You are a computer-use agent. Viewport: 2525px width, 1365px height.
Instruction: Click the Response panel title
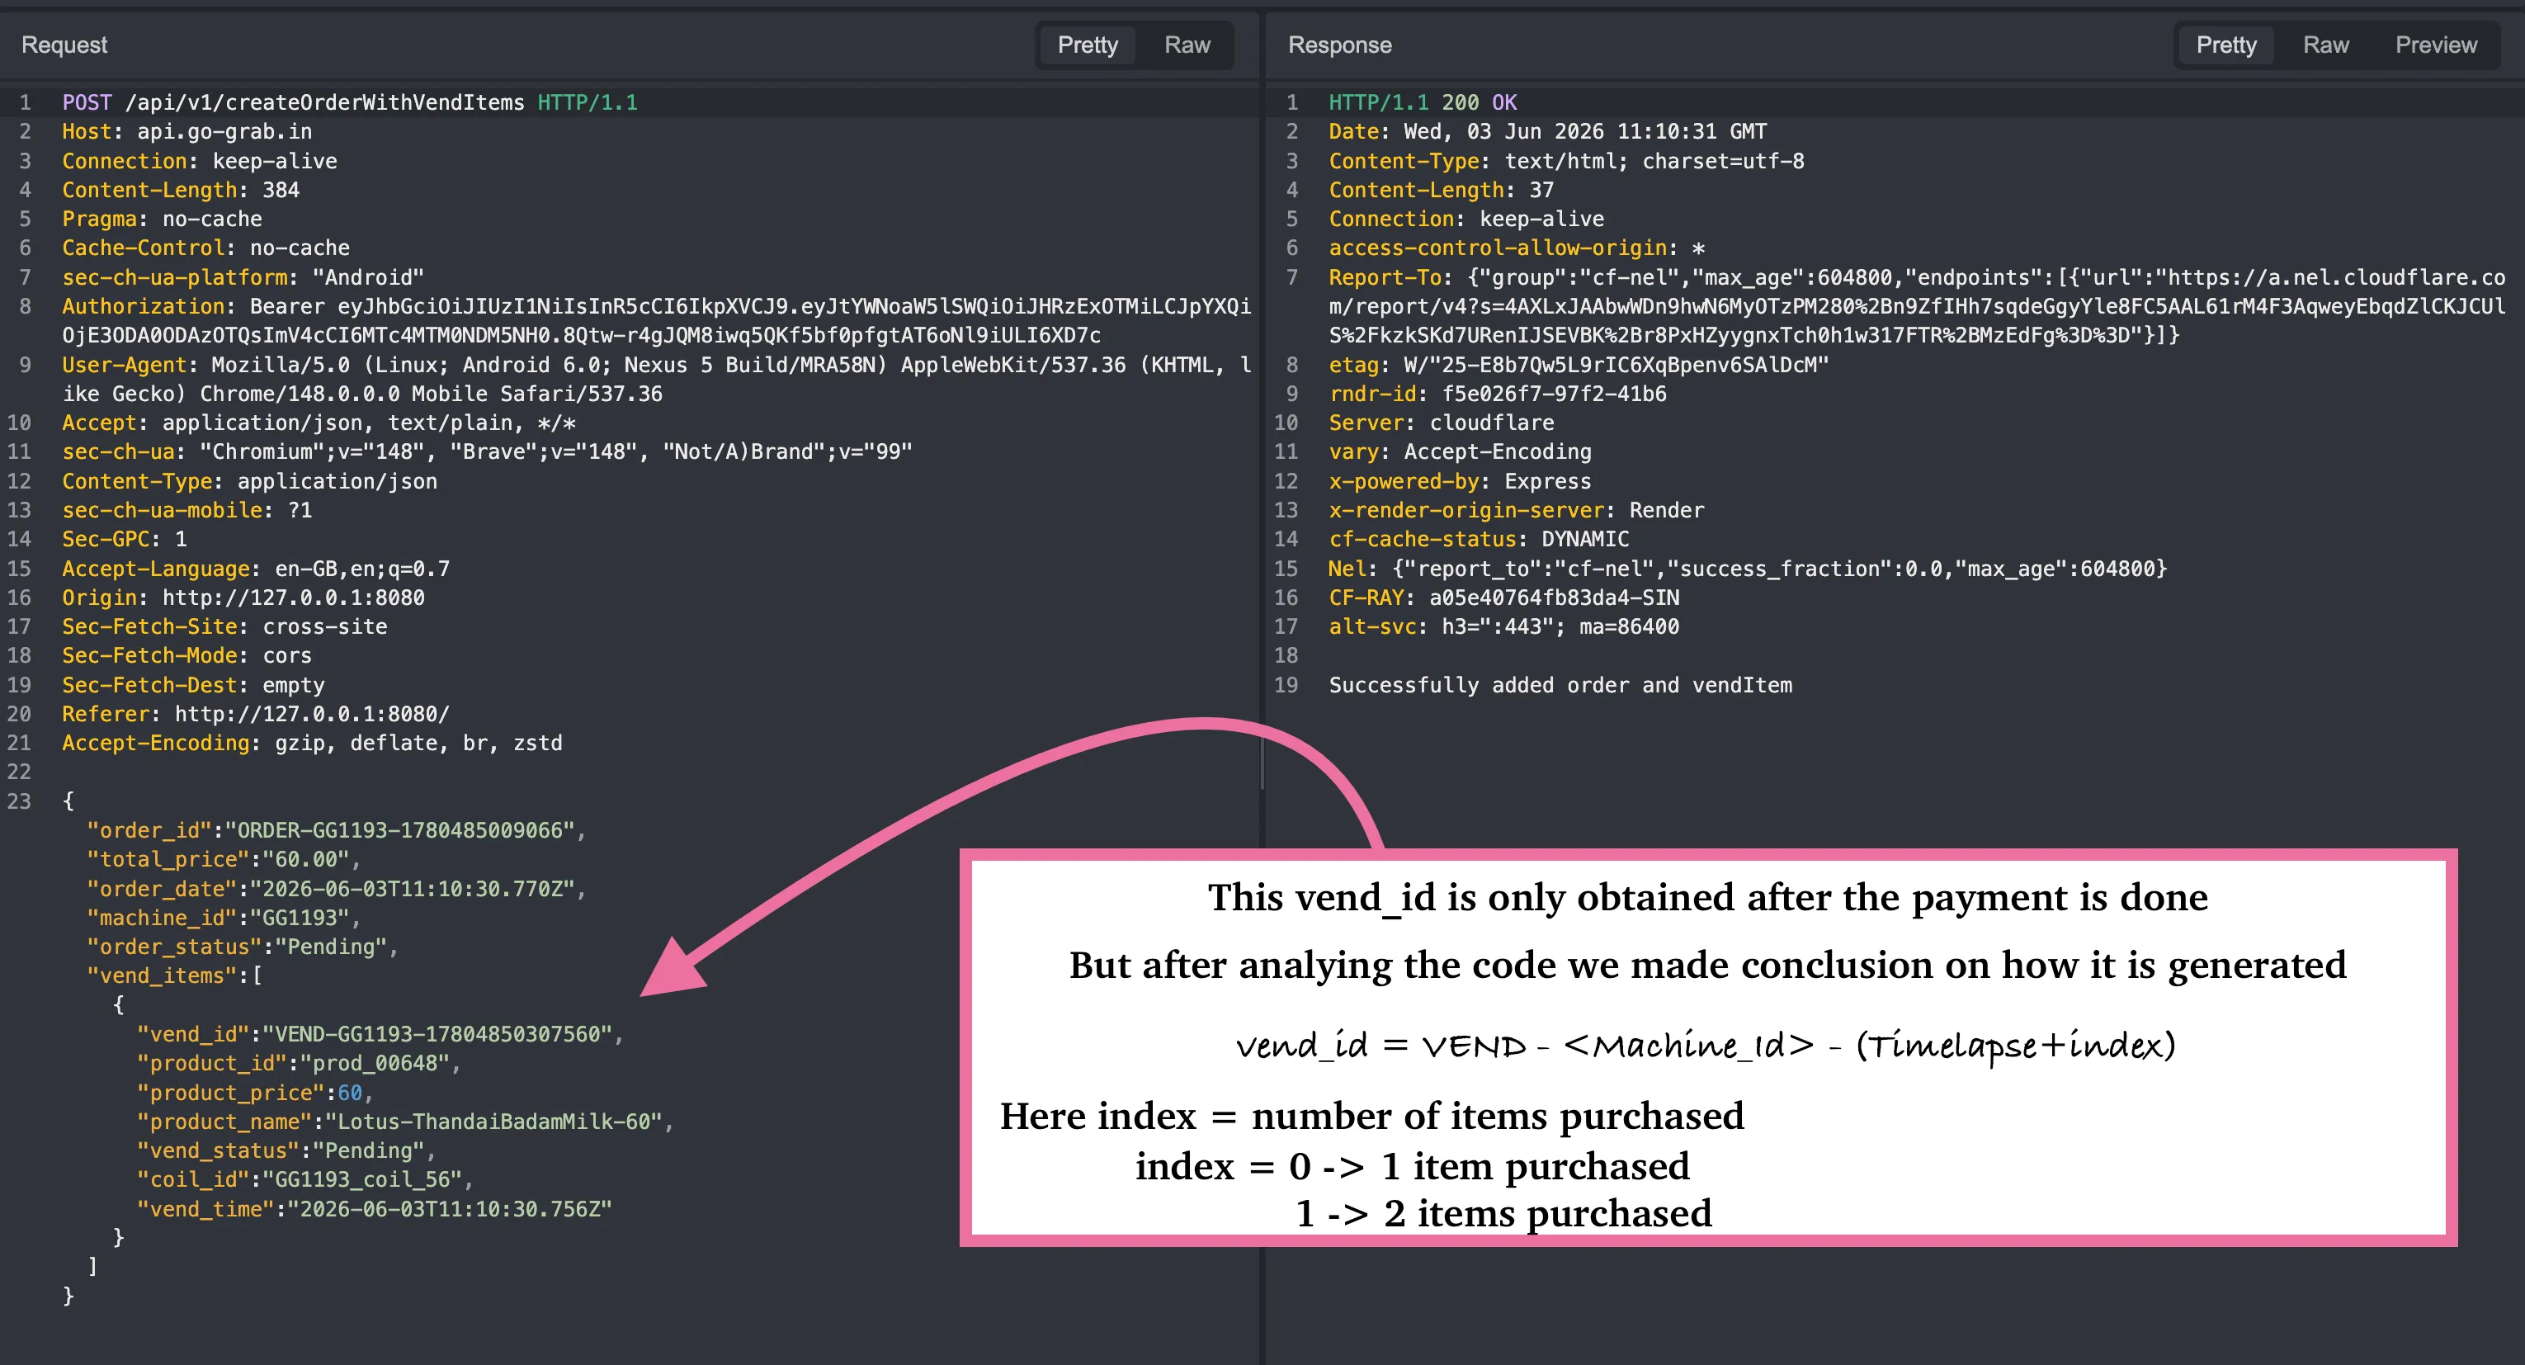pos(1339,45)
